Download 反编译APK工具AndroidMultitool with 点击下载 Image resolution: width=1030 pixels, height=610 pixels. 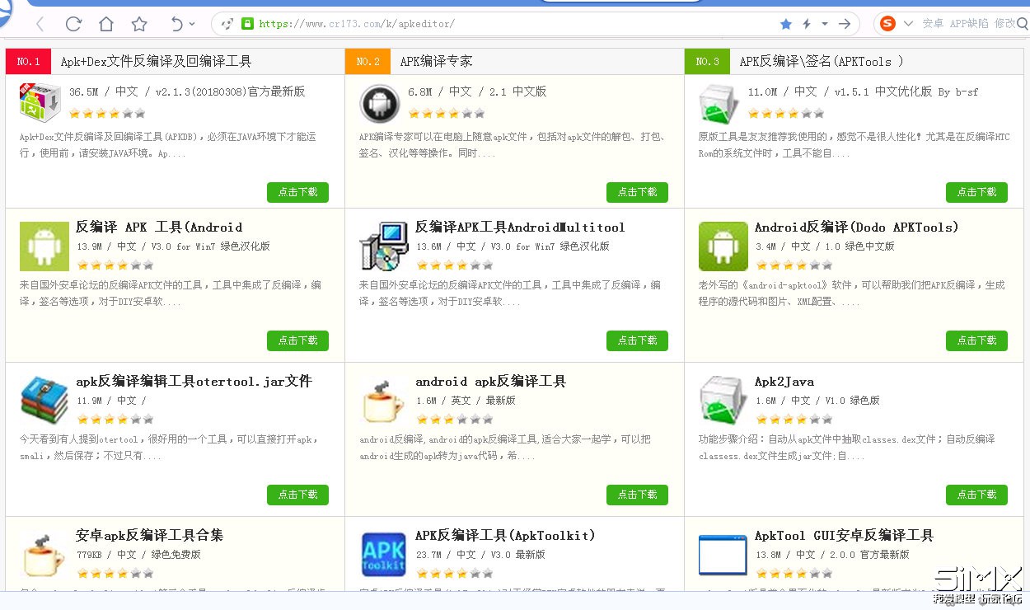pyautogui.click(x=637, y=340)
